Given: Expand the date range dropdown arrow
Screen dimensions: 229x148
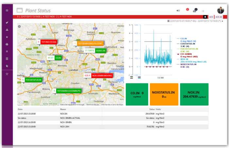Looking at the screenshot, I should 222,21.
